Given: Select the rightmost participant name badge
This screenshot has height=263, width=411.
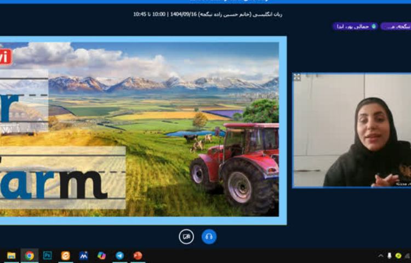Looking at the screenshot, I should 396,26.
